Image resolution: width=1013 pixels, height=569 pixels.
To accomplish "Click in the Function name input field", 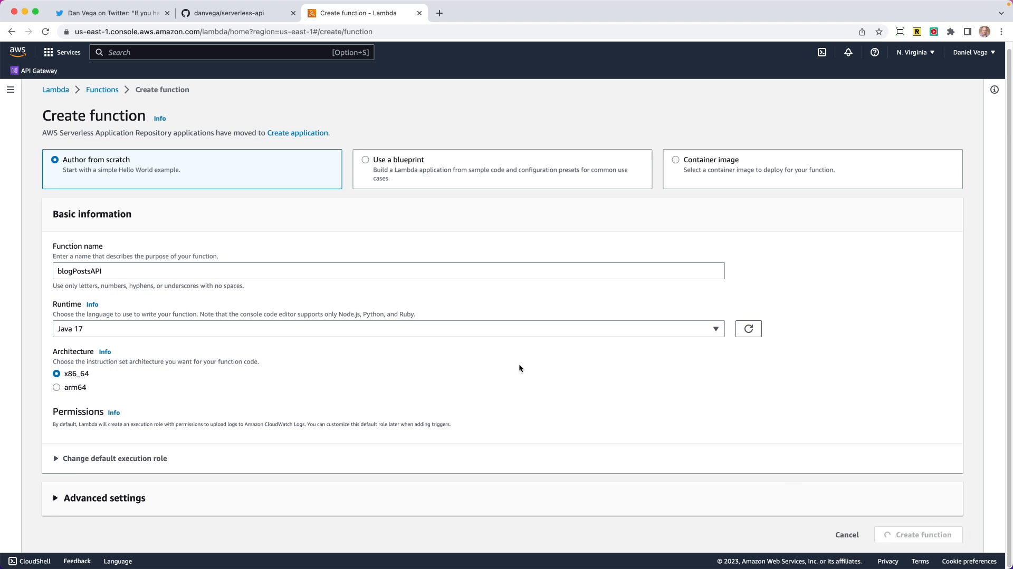I will click(x=389, y=271).
